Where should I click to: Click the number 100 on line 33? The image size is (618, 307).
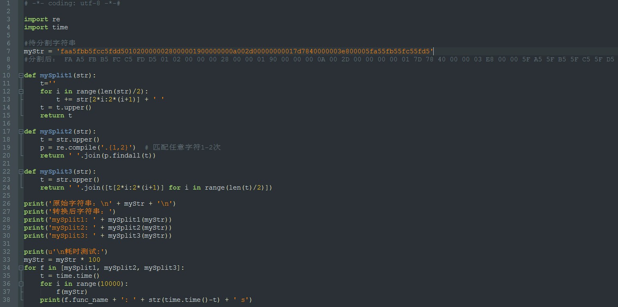pos(94,260)
